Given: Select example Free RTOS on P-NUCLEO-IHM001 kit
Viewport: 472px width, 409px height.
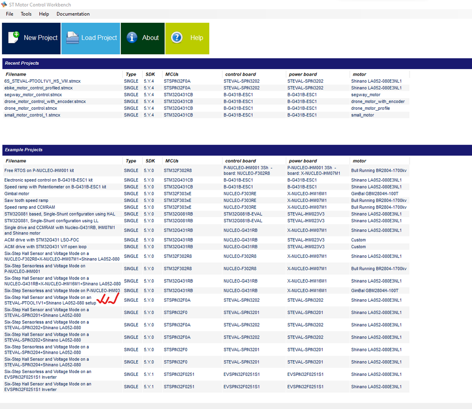Looking at the screenshot, I should click(x=39, y=171).
